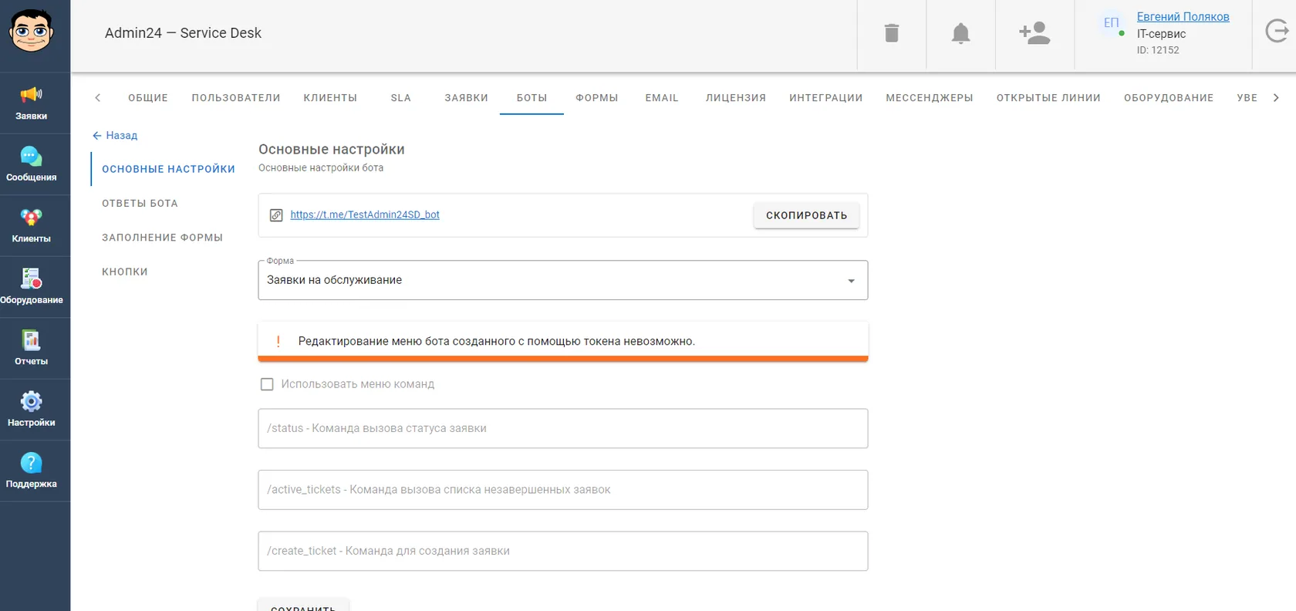Switch to the SLA tab
The height and width of the screenshot is (611, 1296).
pyautogui.click(x=401, y=98)
